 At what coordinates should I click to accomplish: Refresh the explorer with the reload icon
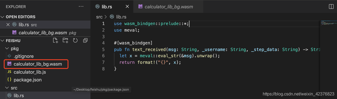click(75, 41)
